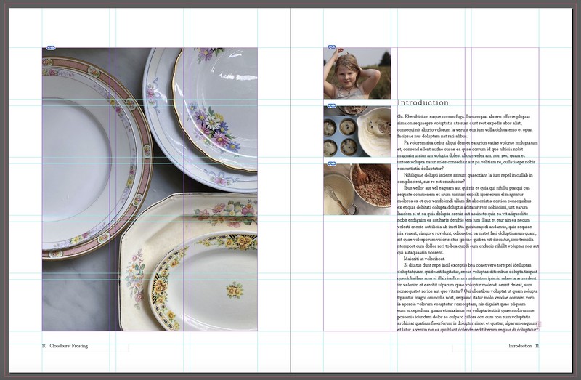
Task: Click the paragraph beginning "Nihilquae dolupti isciene"
Action: point(465,178)
